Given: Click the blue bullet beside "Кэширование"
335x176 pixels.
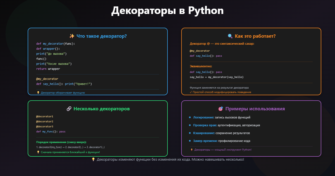Looking at the screenshot, I should pos(190,133).
